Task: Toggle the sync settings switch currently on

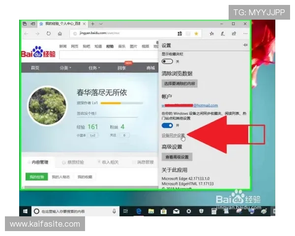Action: [167, 125]
